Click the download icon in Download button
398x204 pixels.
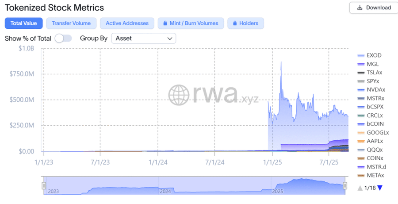point(360,8)
